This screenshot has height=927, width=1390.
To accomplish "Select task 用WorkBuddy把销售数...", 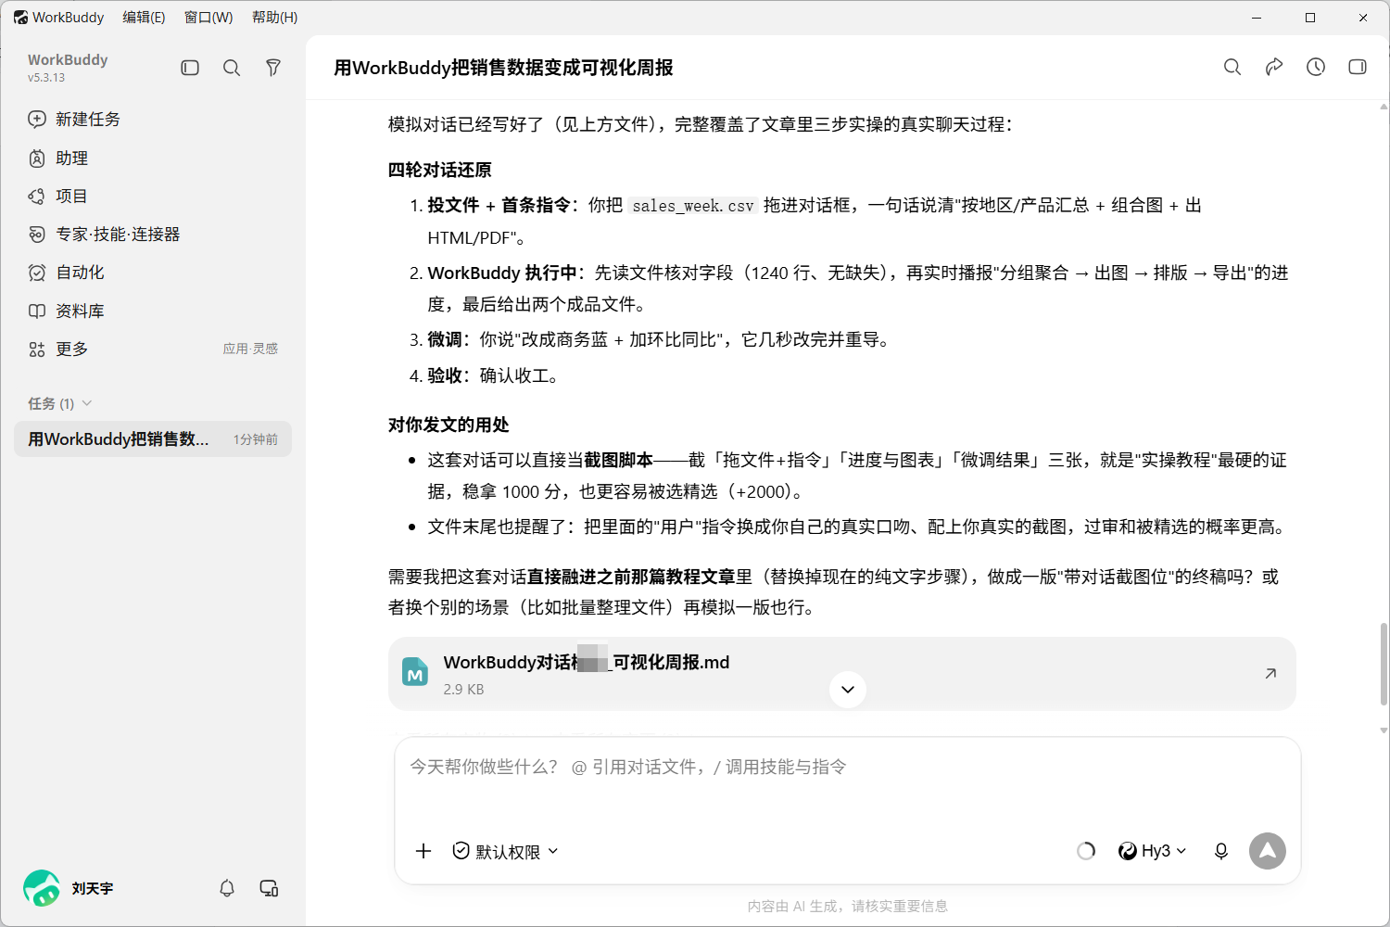I will 153,438.
